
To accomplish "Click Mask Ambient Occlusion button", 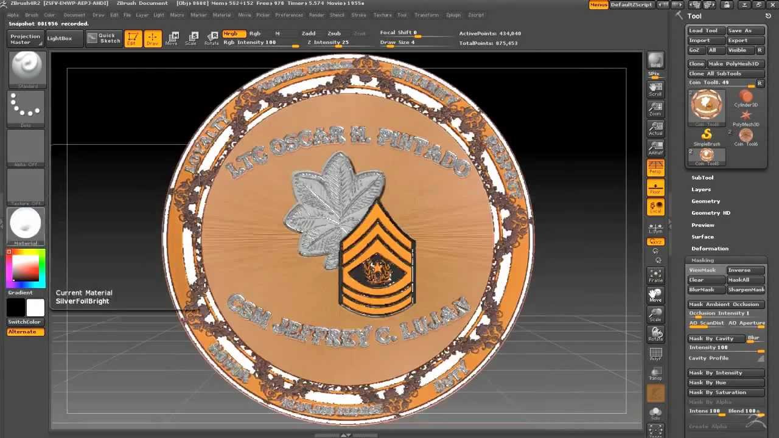I will [x=726, y=304].
